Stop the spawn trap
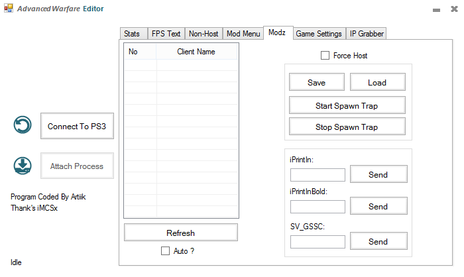This screenshot has width=464, height=277. coord(347,127)
